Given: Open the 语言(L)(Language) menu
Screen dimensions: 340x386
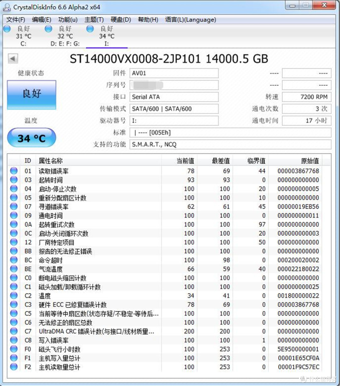Looking at the screenshot, I should pos(190,20).
